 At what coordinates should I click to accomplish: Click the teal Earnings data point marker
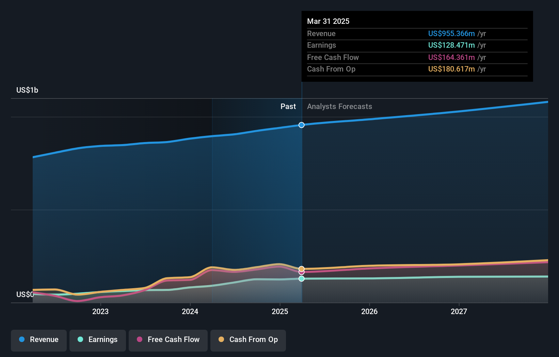coord(302,279)
